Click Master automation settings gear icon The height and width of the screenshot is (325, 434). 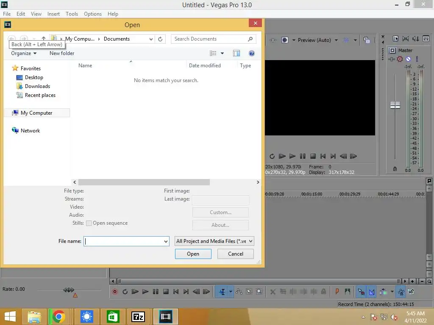(400, 59)
